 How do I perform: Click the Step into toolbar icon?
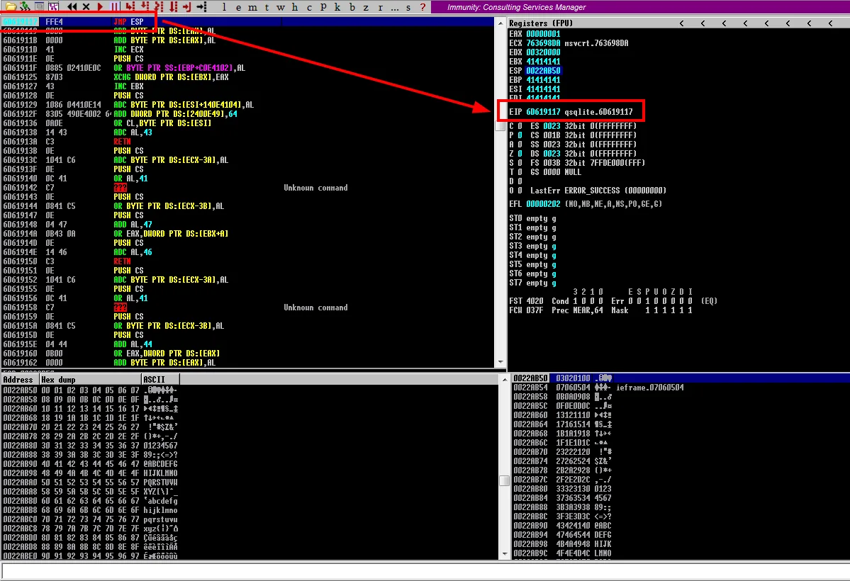coord(130,6)
